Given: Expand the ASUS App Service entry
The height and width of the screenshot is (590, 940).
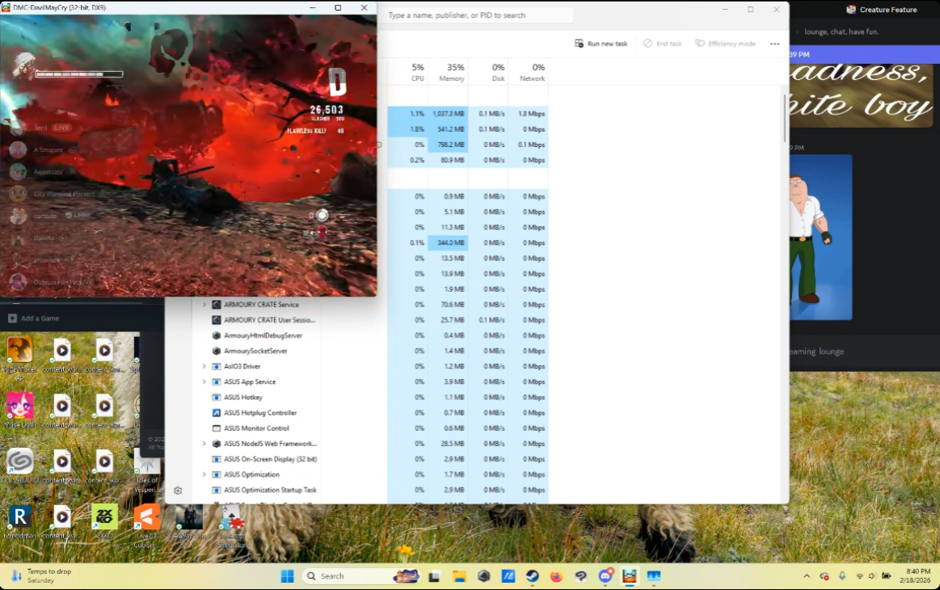Looking at the screenshot, I should [204, 381].
